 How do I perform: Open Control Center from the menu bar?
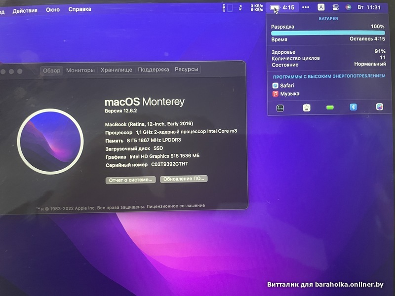[x=335, y=7]
